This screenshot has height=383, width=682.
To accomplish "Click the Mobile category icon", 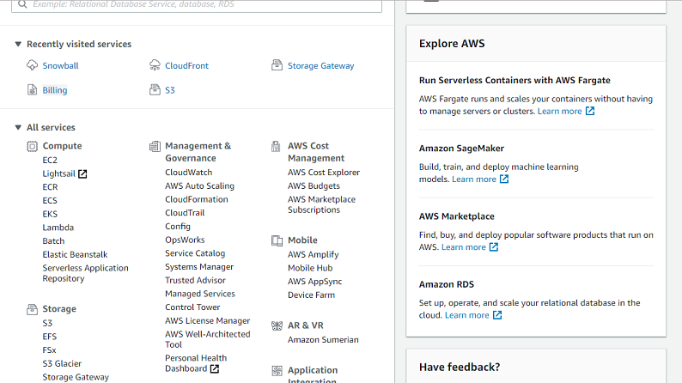I will pos(277,240).
